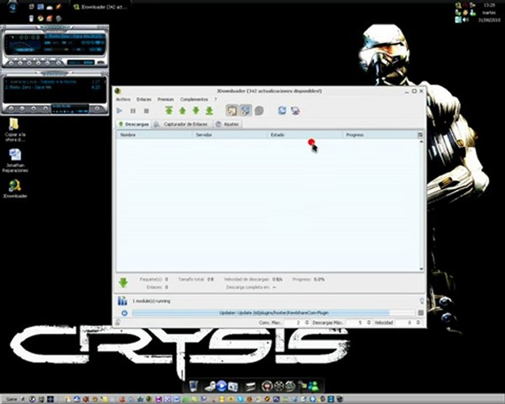Viewport: 505px width, 404px height.
Task: Click the download list scrollbar down arrow
Action: [x=421, y=269]
